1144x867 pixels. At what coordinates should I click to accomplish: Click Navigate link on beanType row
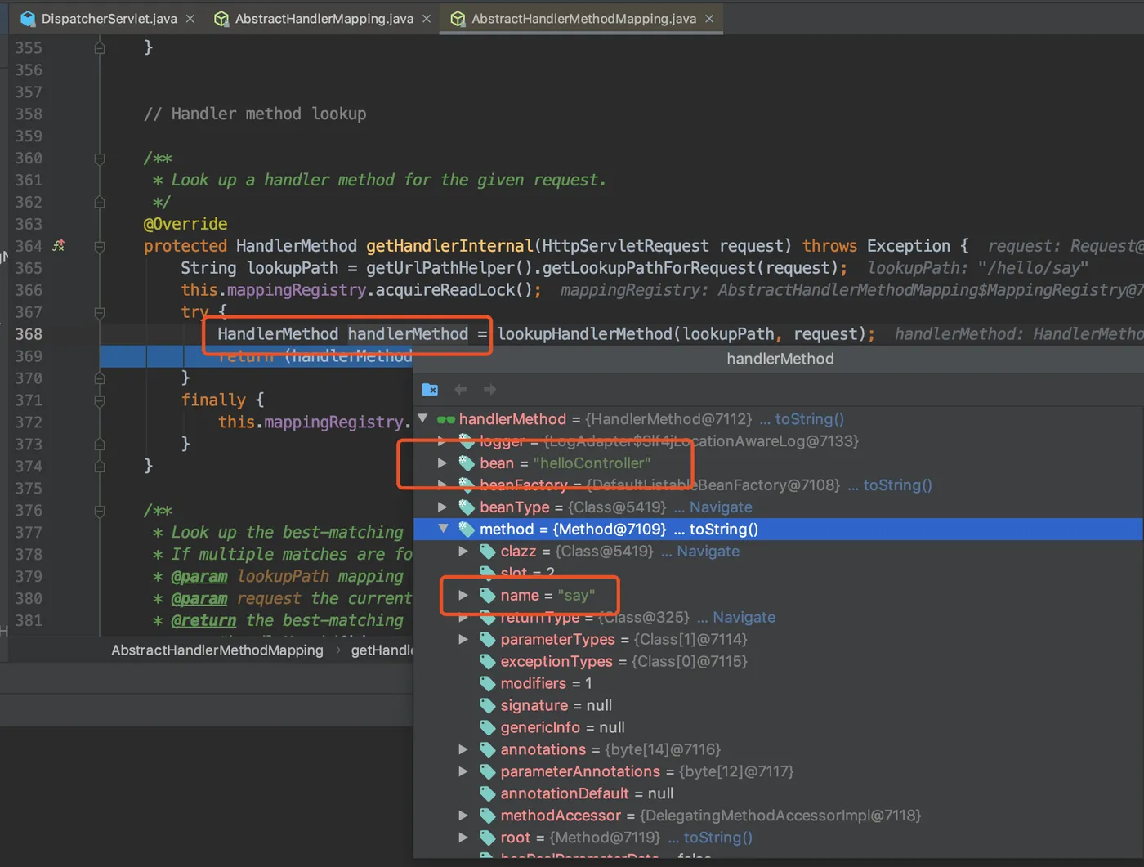click(721, 507)
